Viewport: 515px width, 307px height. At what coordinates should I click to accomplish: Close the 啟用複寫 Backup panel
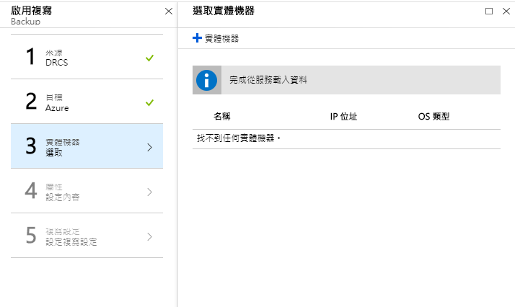(169, 12)
